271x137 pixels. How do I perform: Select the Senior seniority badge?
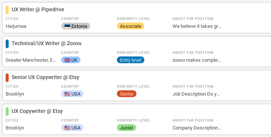coord(127,94)
